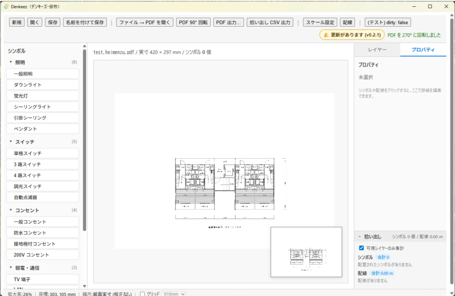The height and width of the screenshot is (296, 455).
Task: Select the 4 路スイッチ symbol
Action: tap(43, 175)
